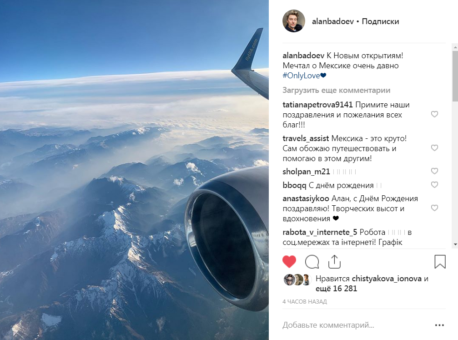
Task: Unlike the post with the red heart
Action: 289,262
